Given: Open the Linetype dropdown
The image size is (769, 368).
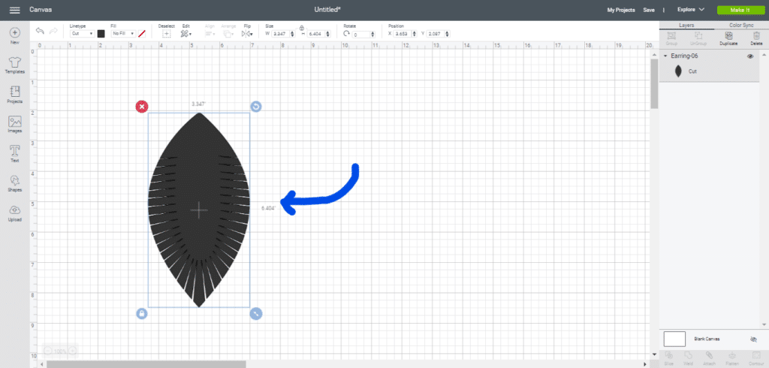Looking at the screenshot, I should [81, 34].
